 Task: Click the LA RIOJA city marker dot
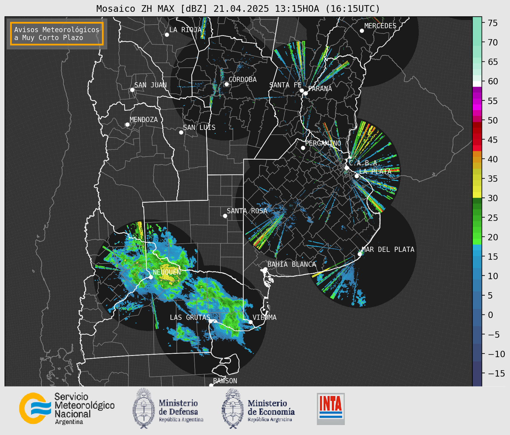coord(167,35)
